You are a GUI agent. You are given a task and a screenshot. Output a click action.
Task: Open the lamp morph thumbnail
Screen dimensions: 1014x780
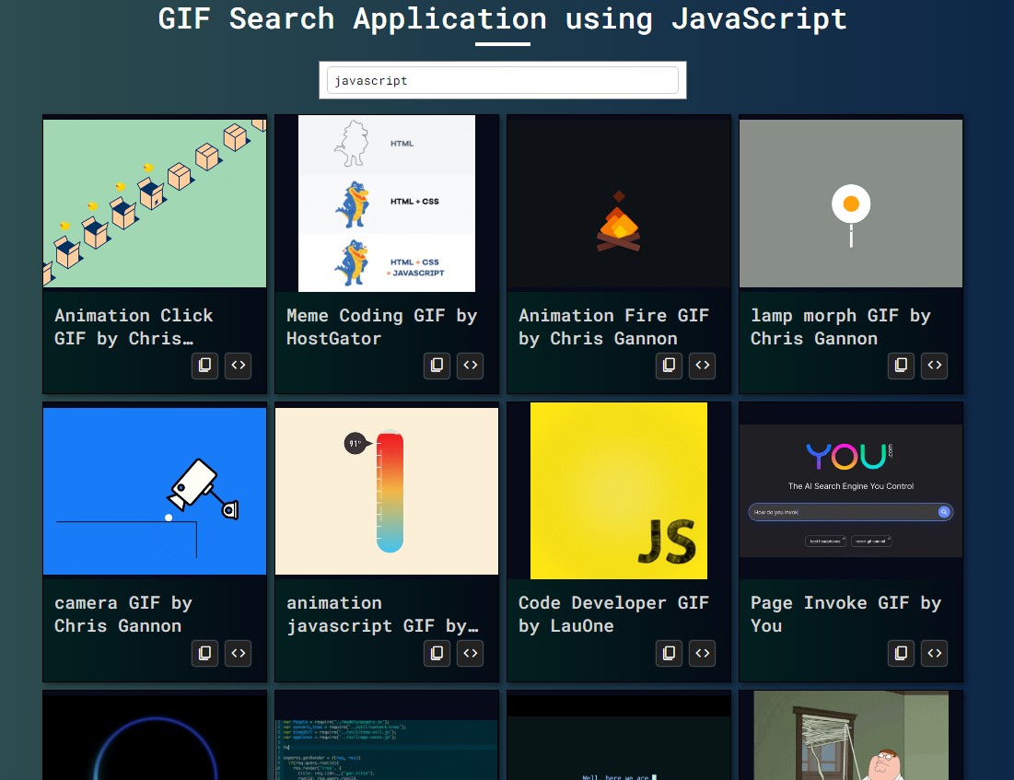tap(851, 204)
